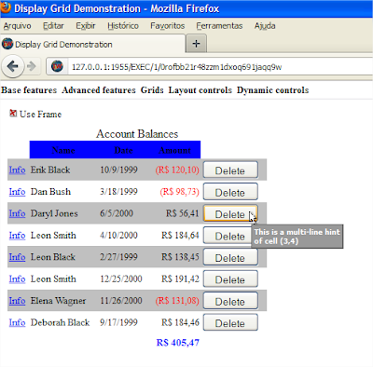The image size is (373, 367).
Task: Open a new tab with plus button
Action: point(196,44)
